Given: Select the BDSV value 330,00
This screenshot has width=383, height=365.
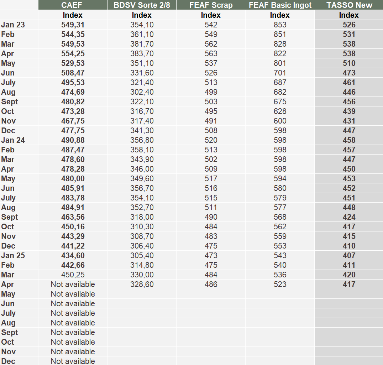Looking at the screenshot, I should click(x=142, y=275).
